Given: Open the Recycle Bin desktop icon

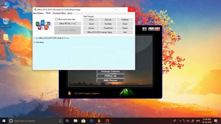Looking at the screenshot, I should 6,23.
